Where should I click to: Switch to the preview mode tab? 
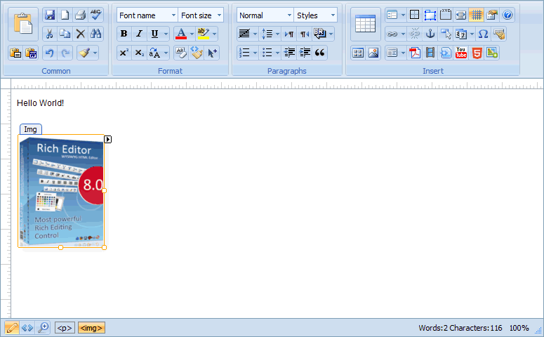click(x=44, y=328)
